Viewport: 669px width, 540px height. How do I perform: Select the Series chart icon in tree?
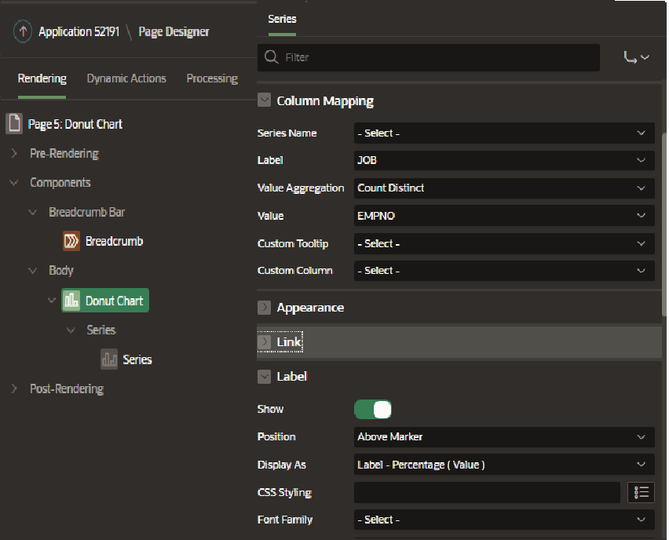(109, 359)
